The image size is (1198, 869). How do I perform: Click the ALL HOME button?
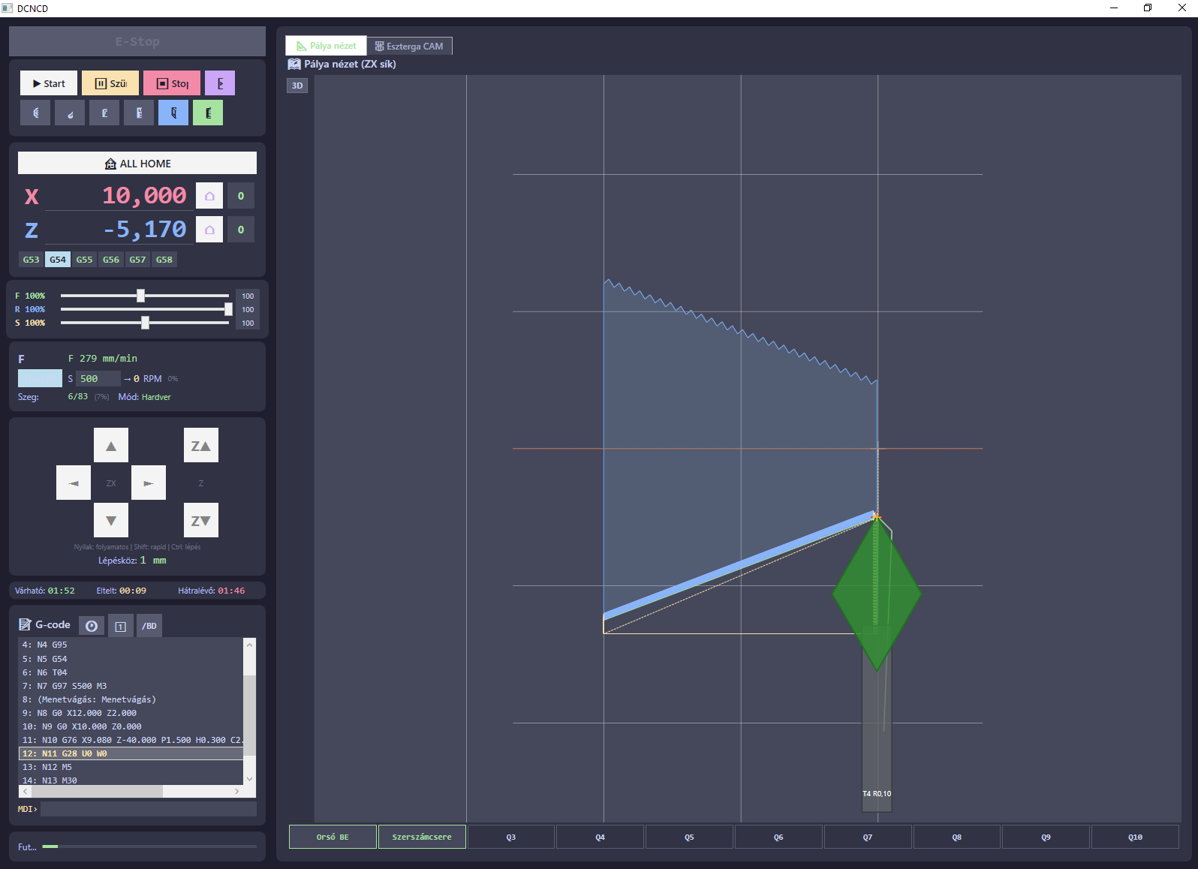(137, 164)
